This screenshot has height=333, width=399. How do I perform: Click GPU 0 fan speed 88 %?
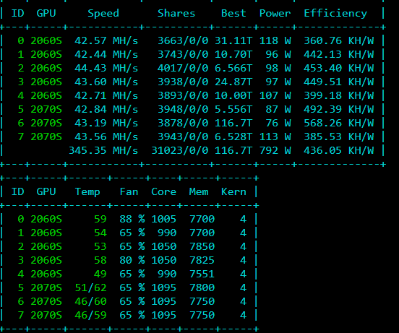pyautogui.click(x=132, y=219)
